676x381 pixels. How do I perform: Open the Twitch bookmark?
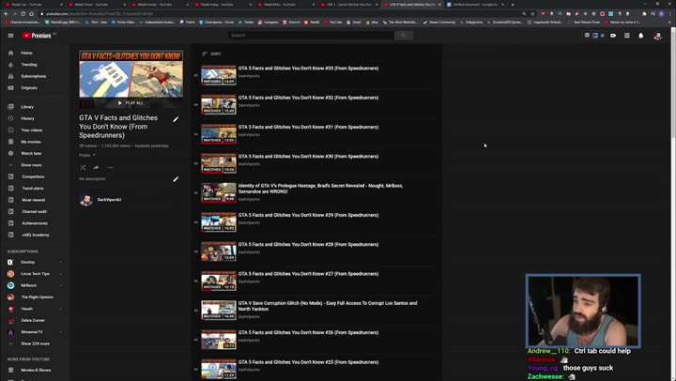(188, 22)
